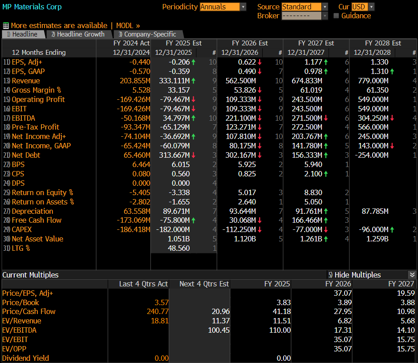Click the Next 4 Qtrs Est header

point(204,284)
